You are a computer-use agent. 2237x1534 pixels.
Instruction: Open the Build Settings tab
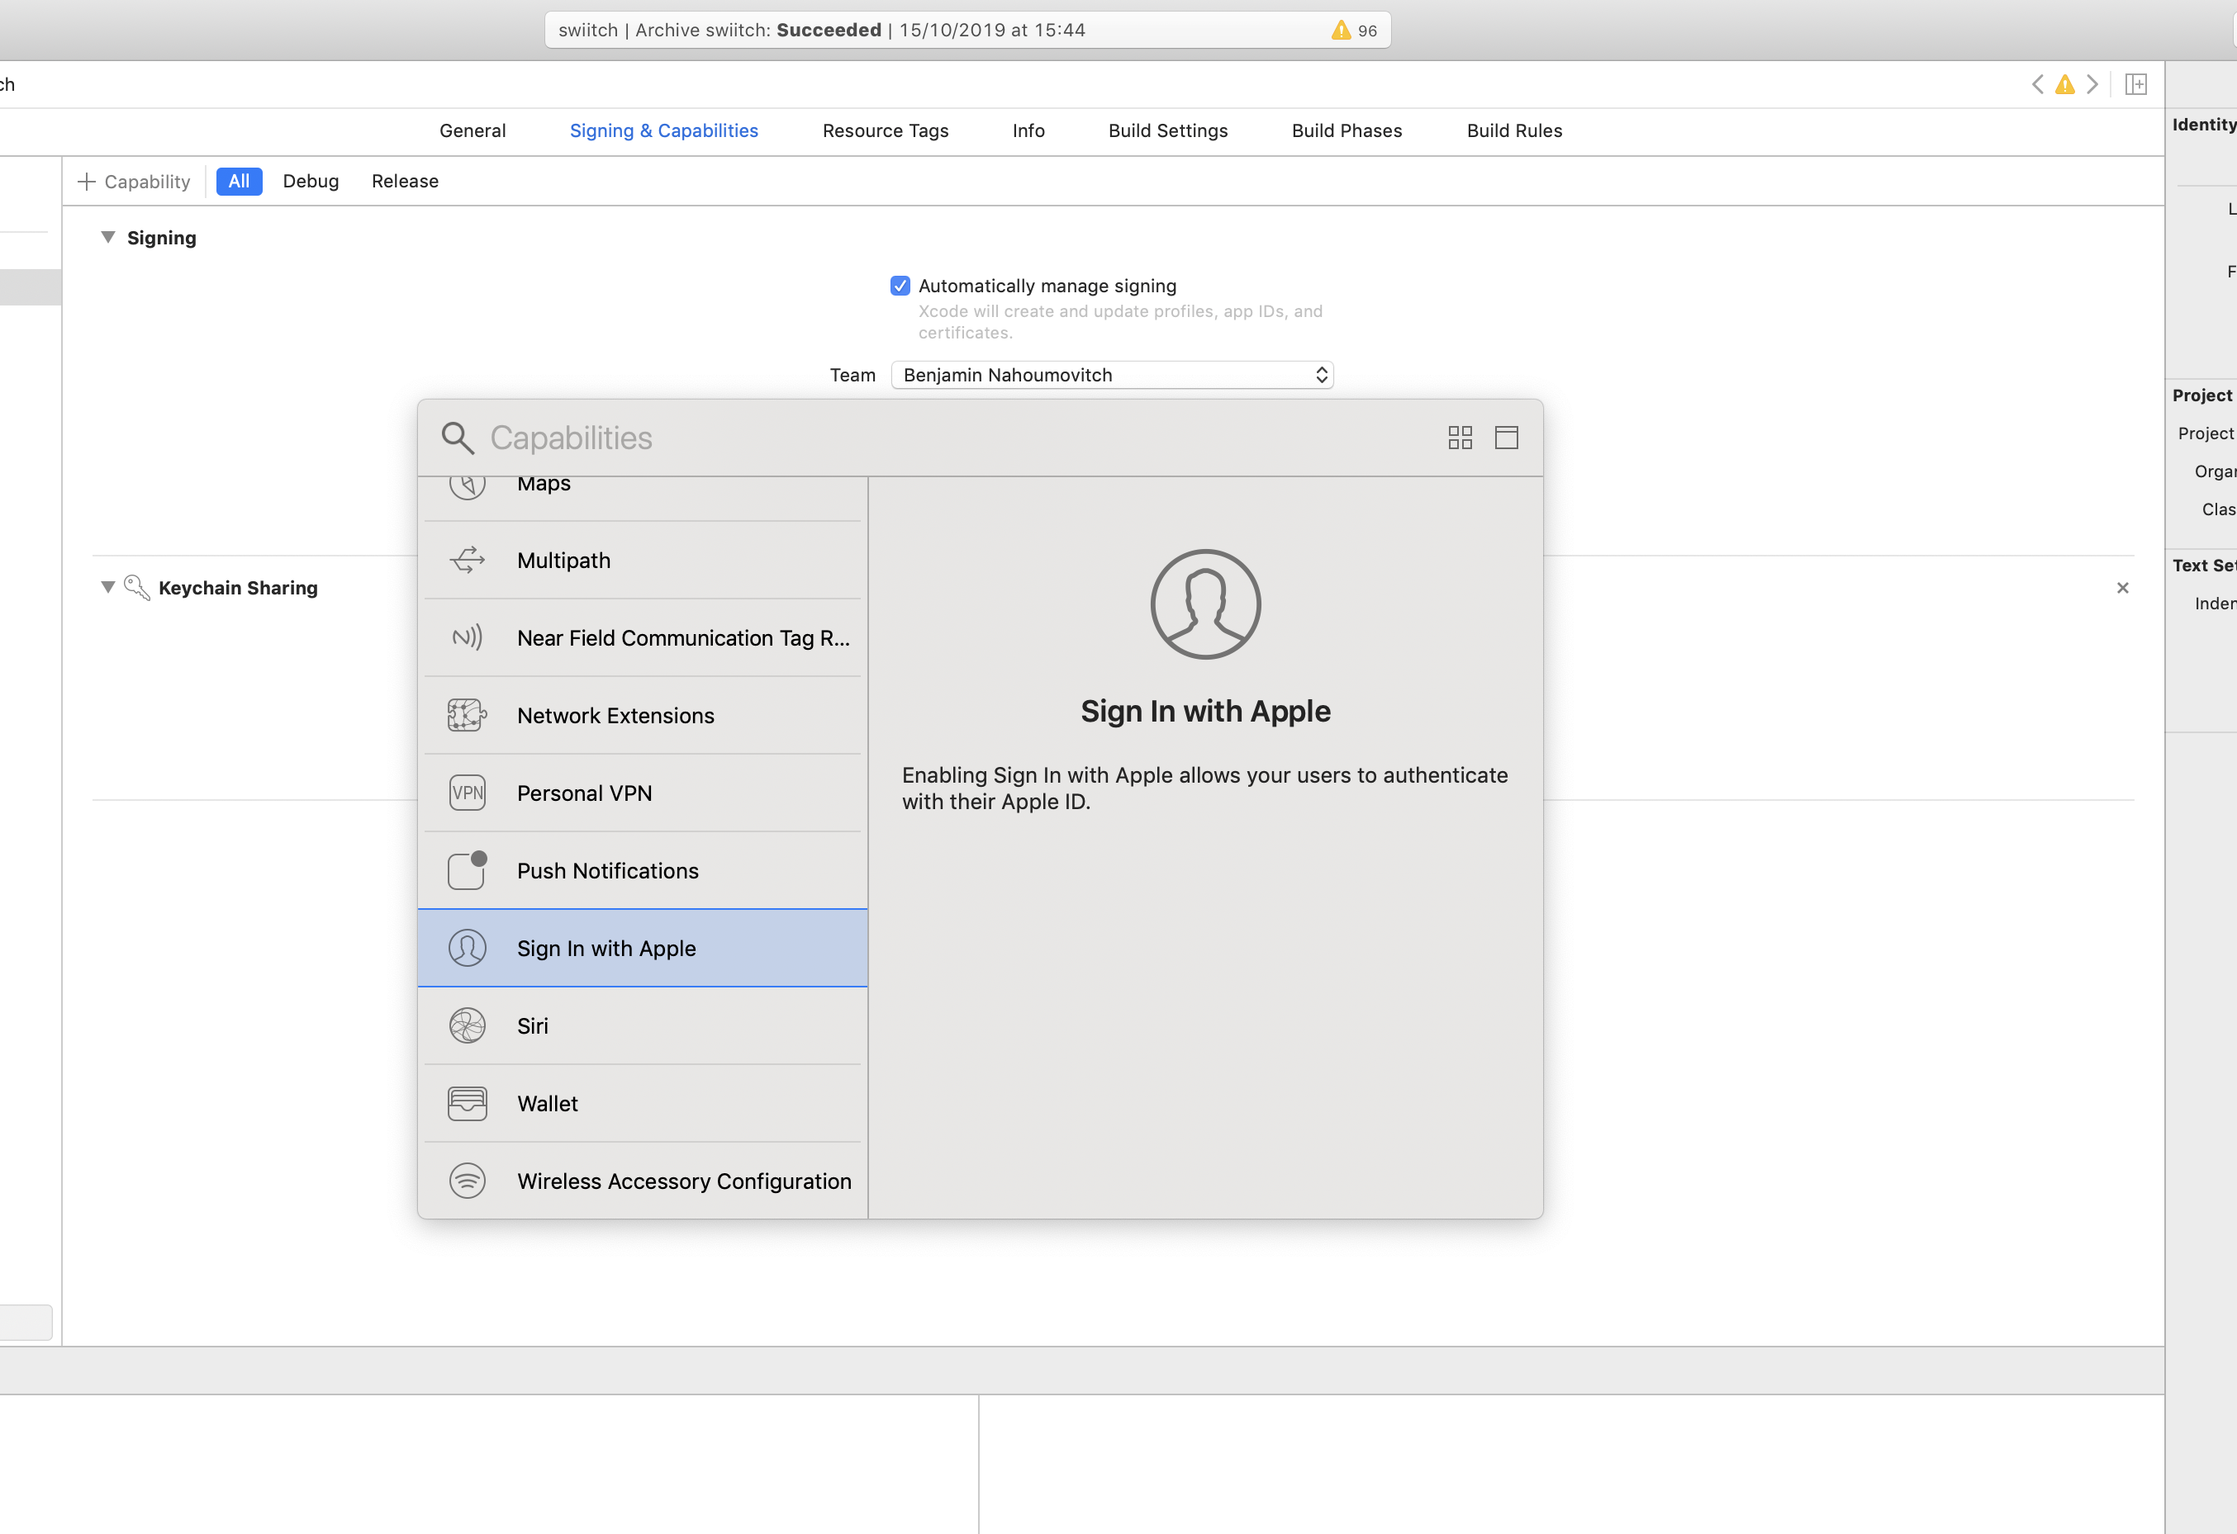pos(1167,130)
